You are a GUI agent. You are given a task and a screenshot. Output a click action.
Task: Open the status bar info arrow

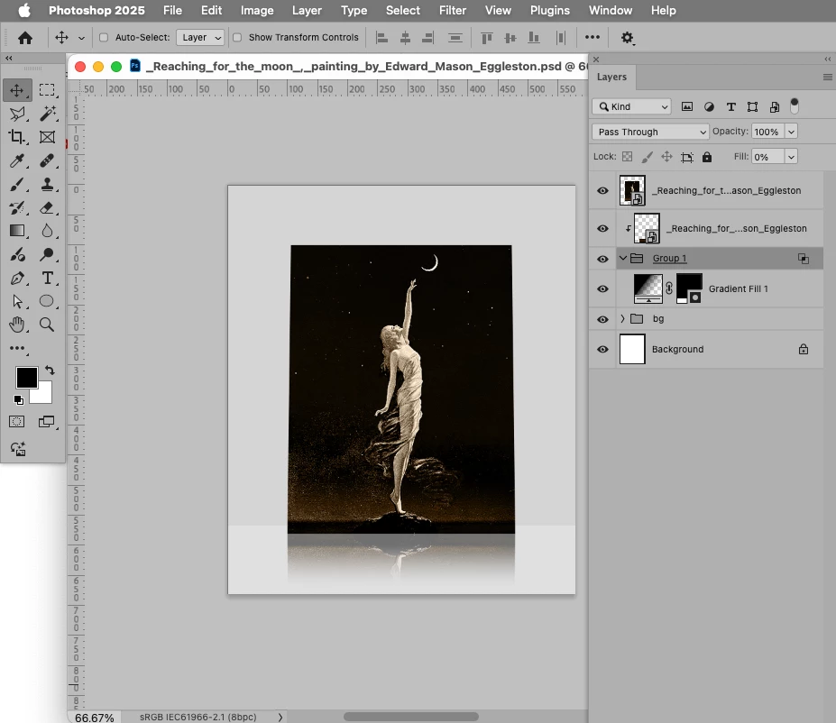[280, 717]
